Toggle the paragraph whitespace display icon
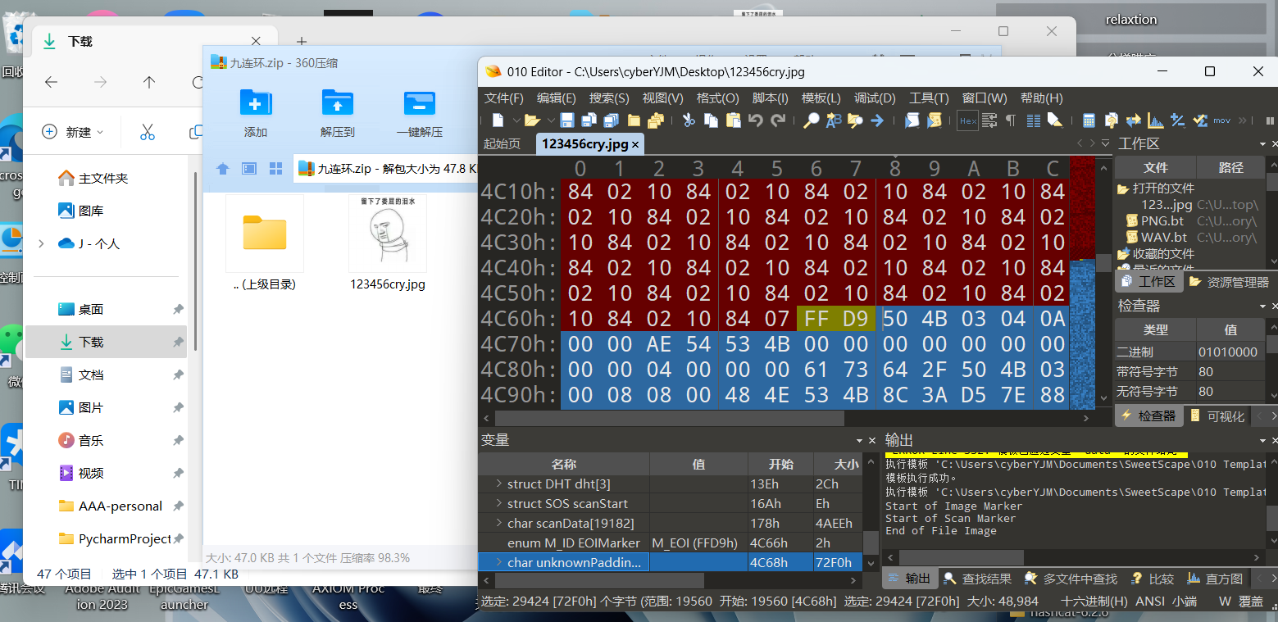Screen dimensions: 1278x622 (1011, 120)
